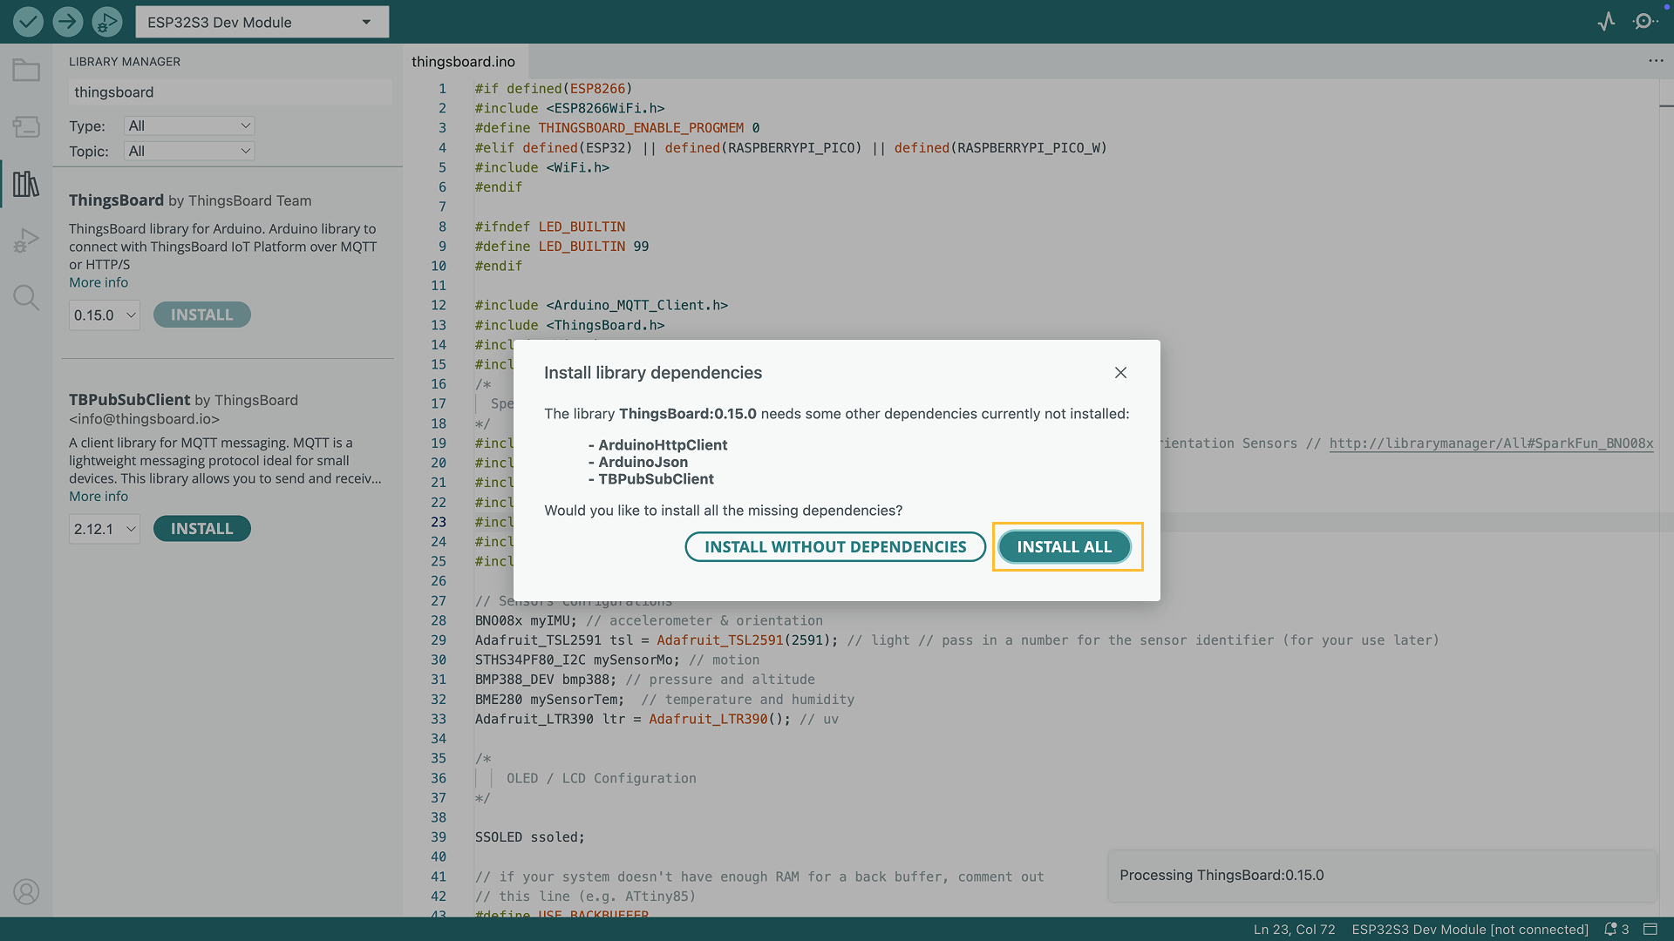Click Install All in dependencies dialog
Image resolution: width=1674 pixels, height=941 pixels.
click(x=1064, y=547)
